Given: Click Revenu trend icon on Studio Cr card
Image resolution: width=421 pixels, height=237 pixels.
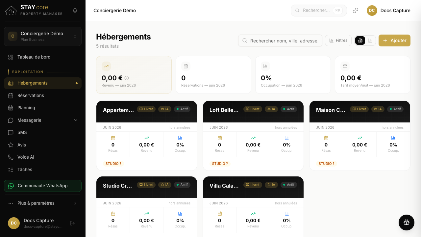Looking at the screenshot, I should pyautogui.click(x=147, y=214).
